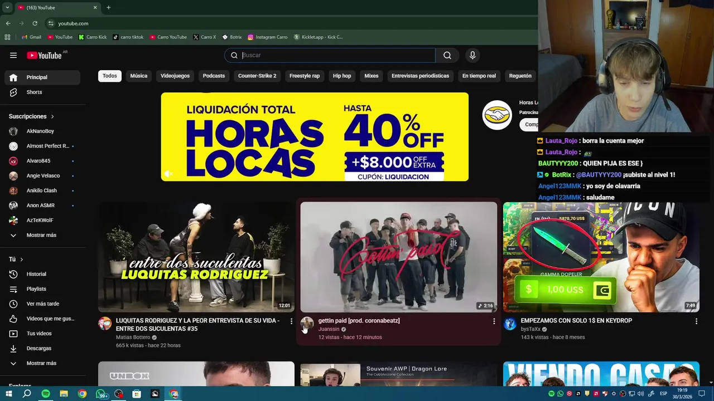Select the Música filter chip

pyautogui.click(x=139, y=76)
